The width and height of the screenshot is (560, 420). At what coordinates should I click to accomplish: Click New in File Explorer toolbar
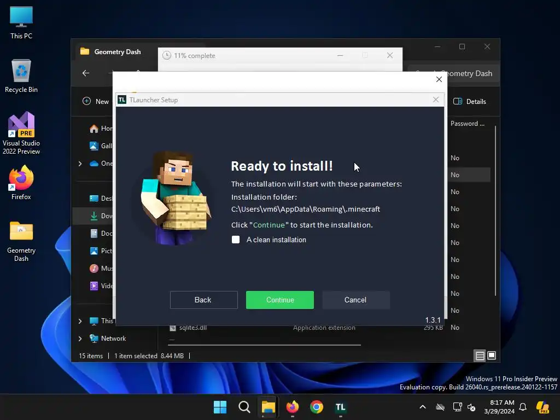click(96, 101)
